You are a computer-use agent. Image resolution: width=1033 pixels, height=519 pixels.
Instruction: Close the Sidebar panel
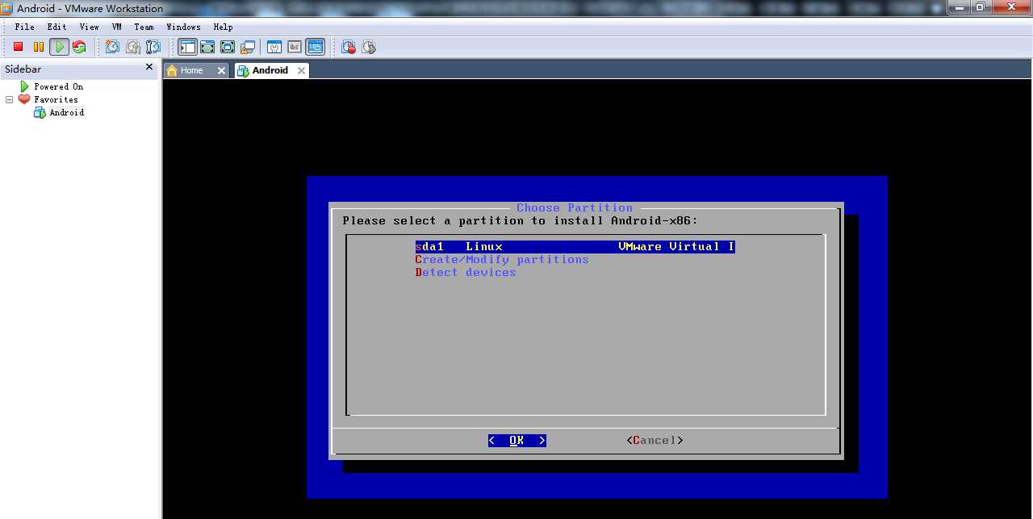pyautogui.click(x=149, y=67)
